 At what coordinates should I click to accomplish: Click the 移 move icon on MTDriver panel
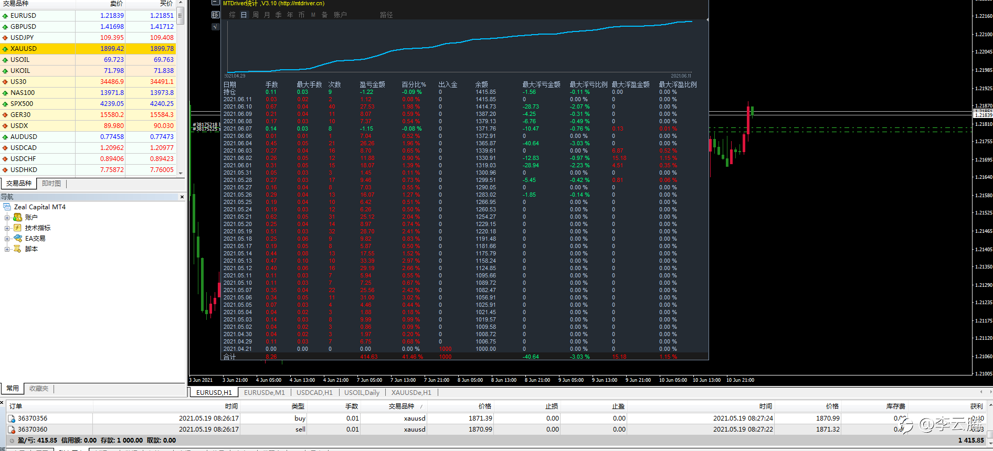point(215,15)
